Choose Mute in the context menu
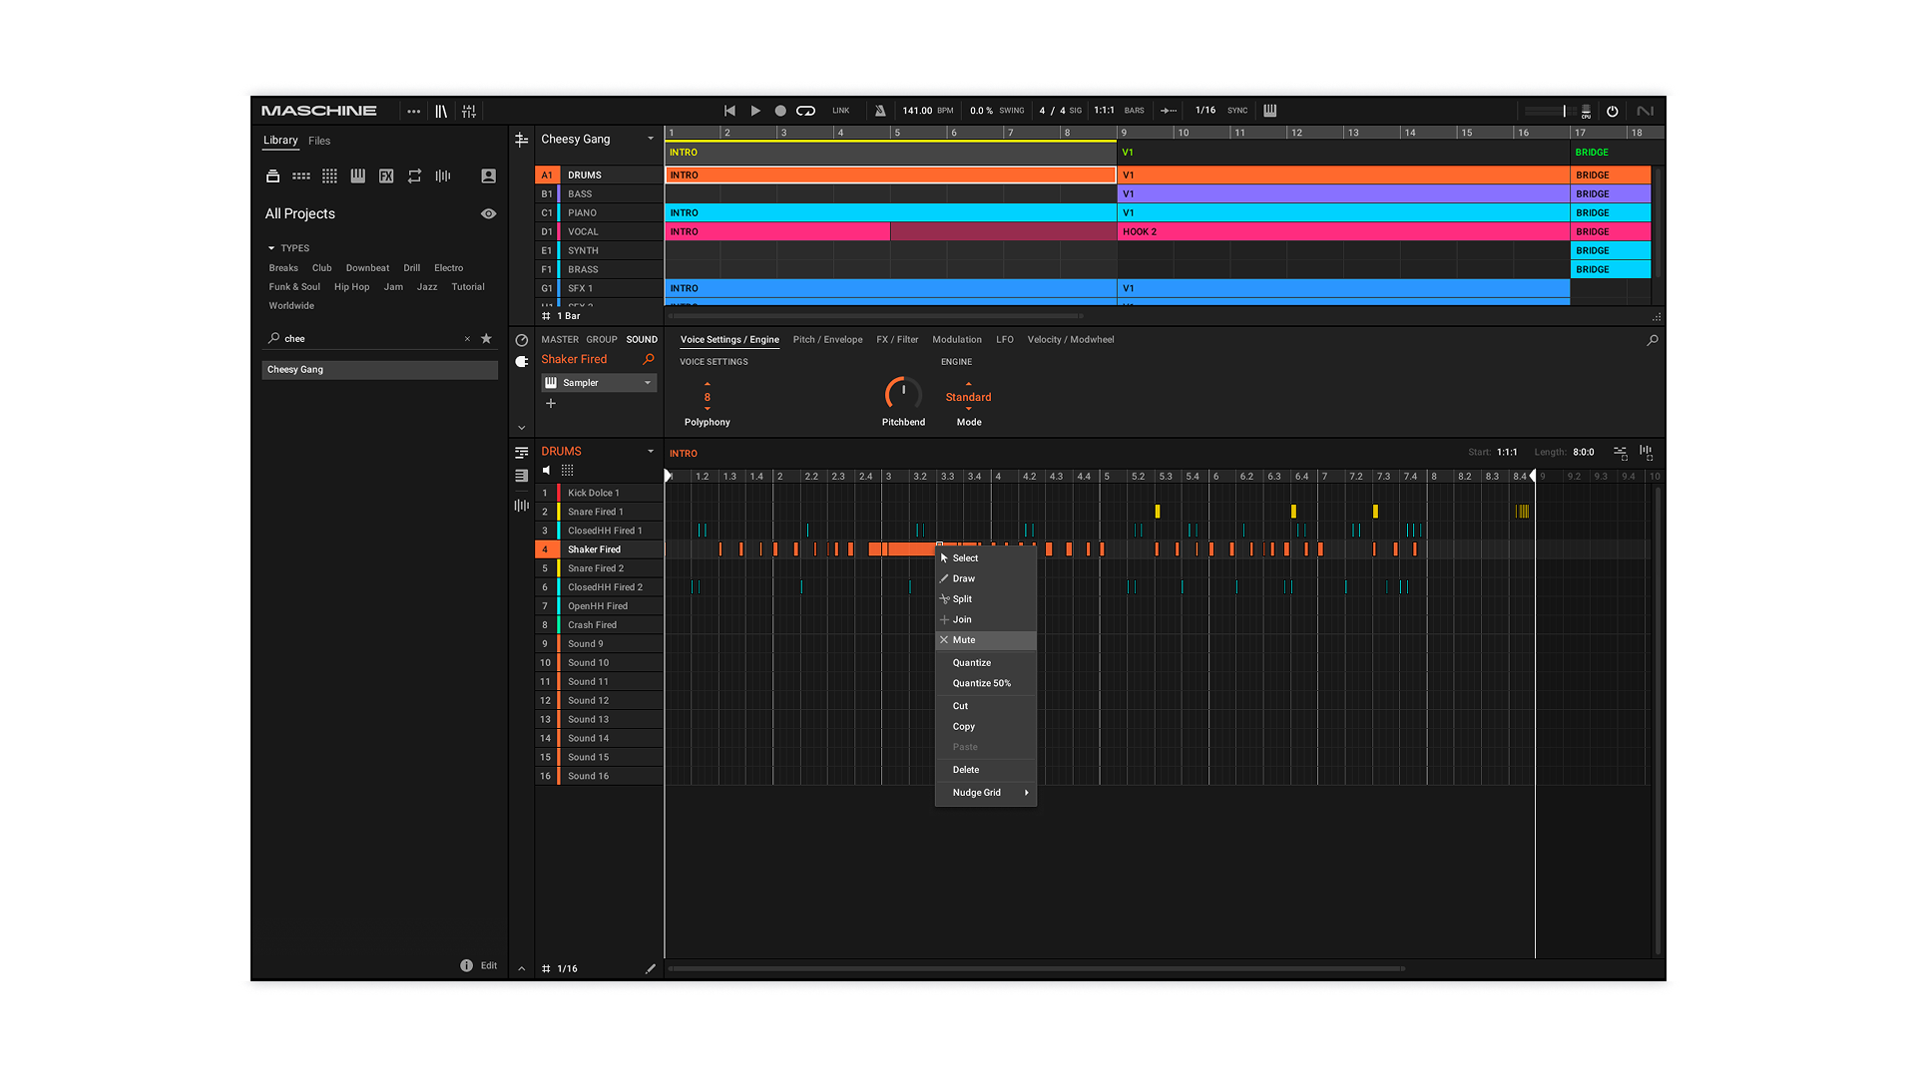Viewport: 1916px width, 1077px height. tap(964, 640)
